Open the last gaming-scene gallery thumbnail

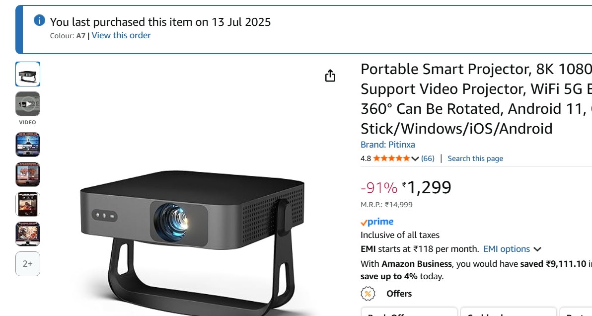coord(28,234)
